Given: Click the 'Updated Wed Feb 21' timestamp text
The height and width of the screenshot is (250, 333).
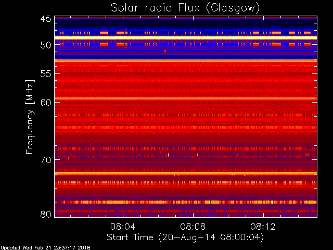Looking at the screenshot, I should pos(45,248).
